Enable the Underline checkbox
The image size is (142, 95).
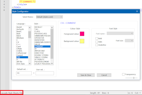click(x=97, y=45)
